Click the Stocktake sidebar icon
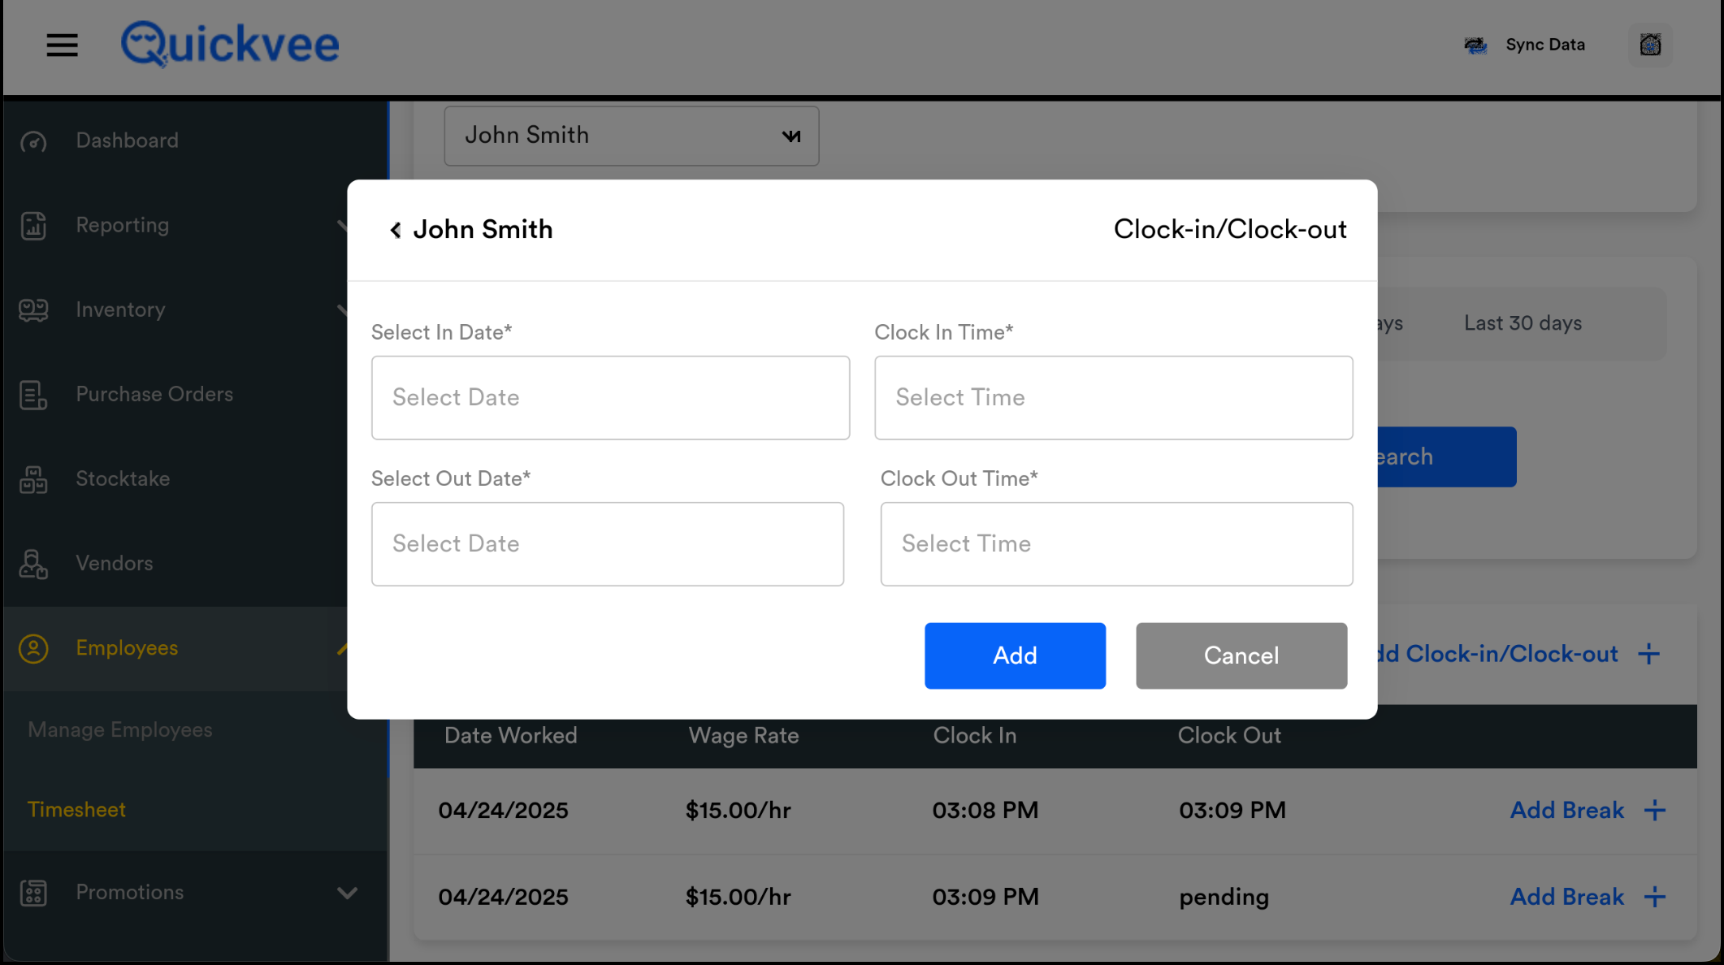Screen dimensions: 1724x965 [33, 480]
